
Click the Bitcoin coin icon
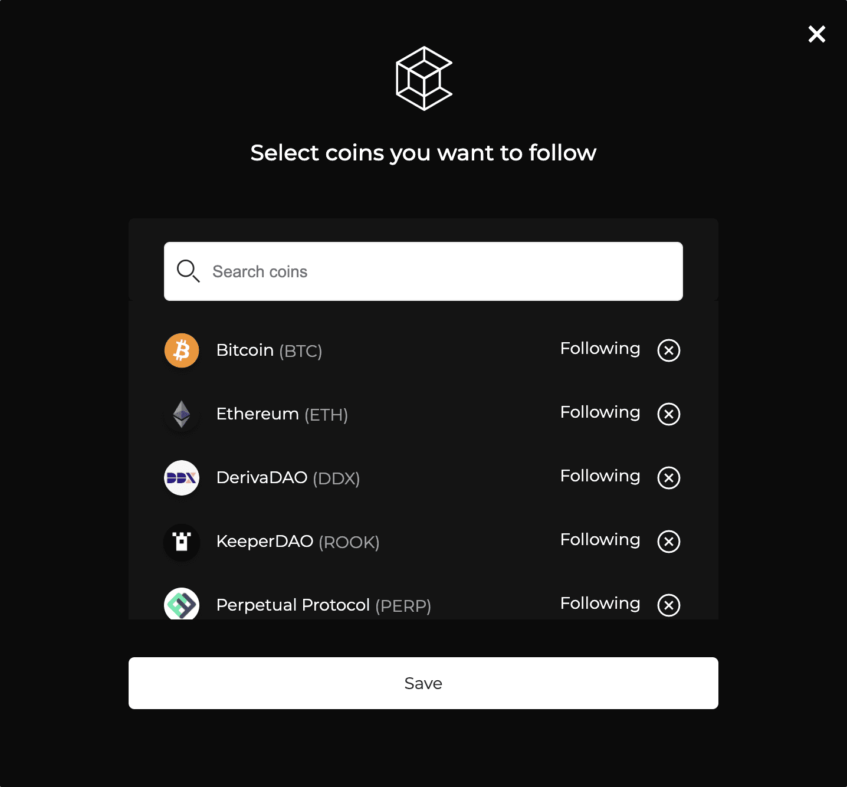tap(182, 350)
